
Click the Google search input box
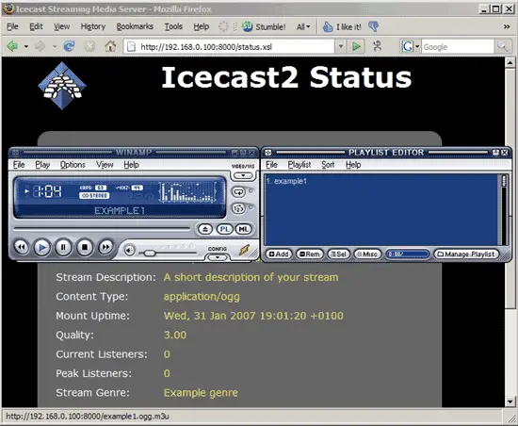click(x=458, y=46)
